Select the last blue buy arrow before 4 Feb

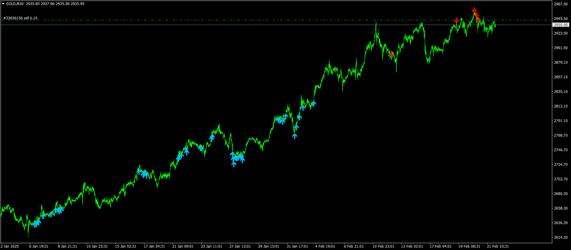coord(314,104)
